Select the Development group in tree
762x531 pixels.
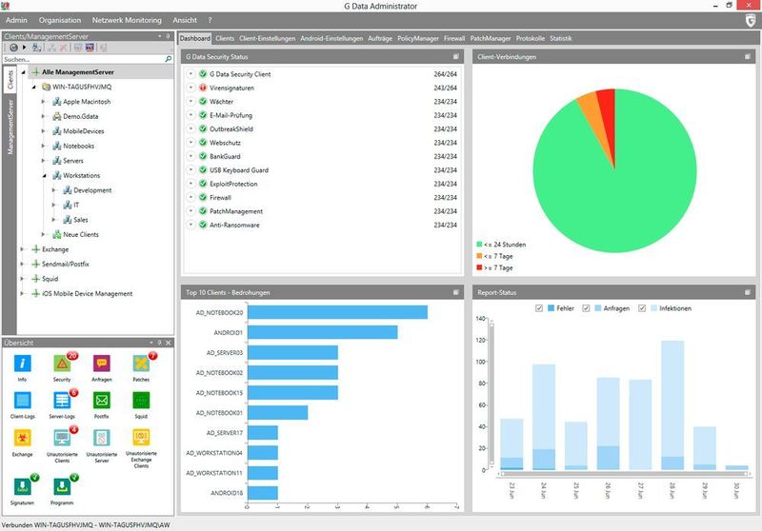92,190
